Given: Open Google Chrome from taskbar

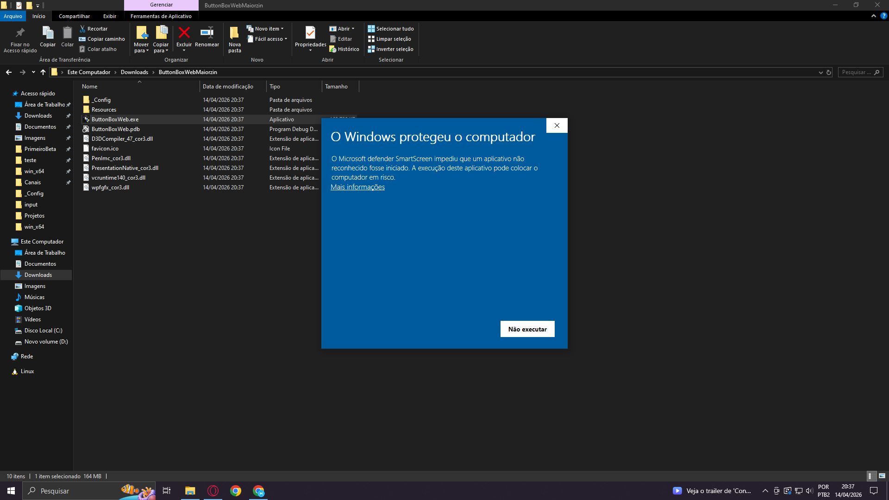Looking at the screenshot, I should (x=236, y=491).
